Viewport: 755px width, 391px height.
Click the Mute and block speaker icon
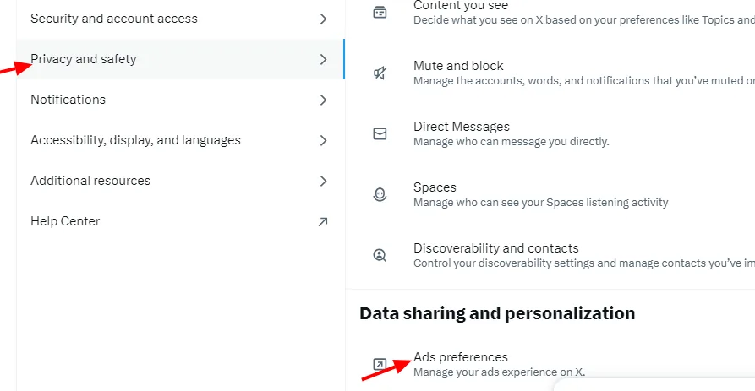tap(380, 73)
